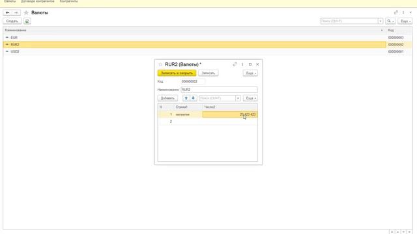Expand dialog table search history arrow
417x234 pixels.
point(238,98)
